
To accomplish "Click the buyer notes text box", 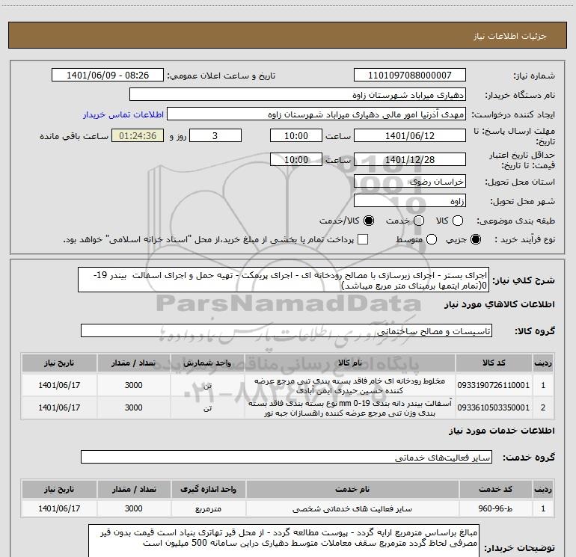I will pyautogui.click(x=284, y=541).
